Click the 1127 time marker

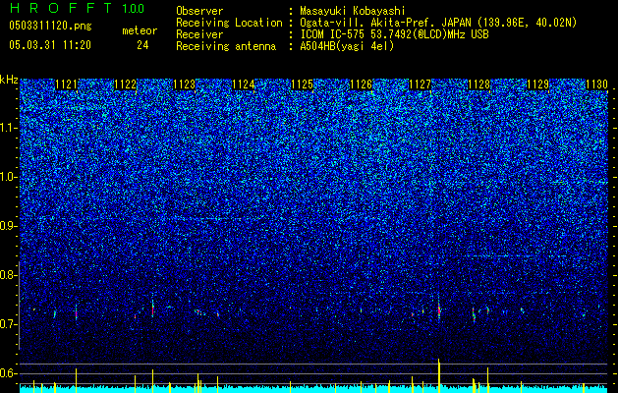click(421, 84)
